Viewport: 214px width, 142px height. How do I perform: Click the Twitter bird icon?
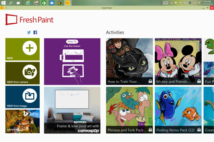29,33
